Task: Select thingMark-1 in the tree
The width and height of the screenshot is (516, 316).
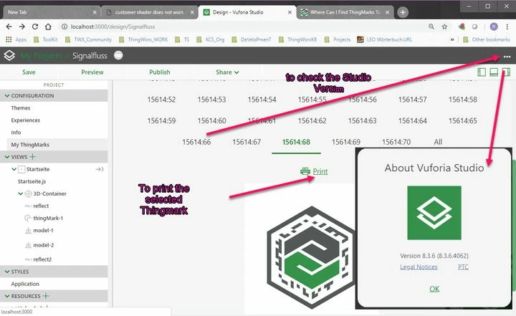Action: click(x=48, y=218)
